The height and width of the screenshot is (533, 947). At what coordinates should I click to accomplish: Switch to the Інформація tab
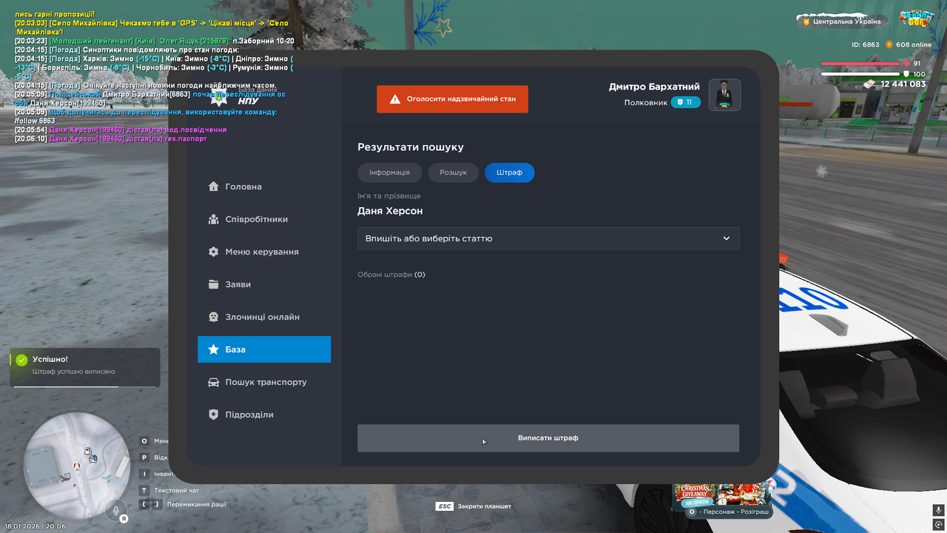pos(390,172)
